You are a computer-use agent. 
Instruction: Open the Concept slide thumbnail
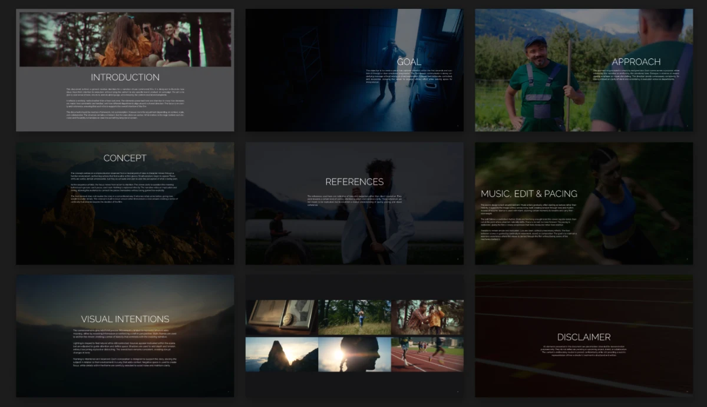[x=125, y=203]
